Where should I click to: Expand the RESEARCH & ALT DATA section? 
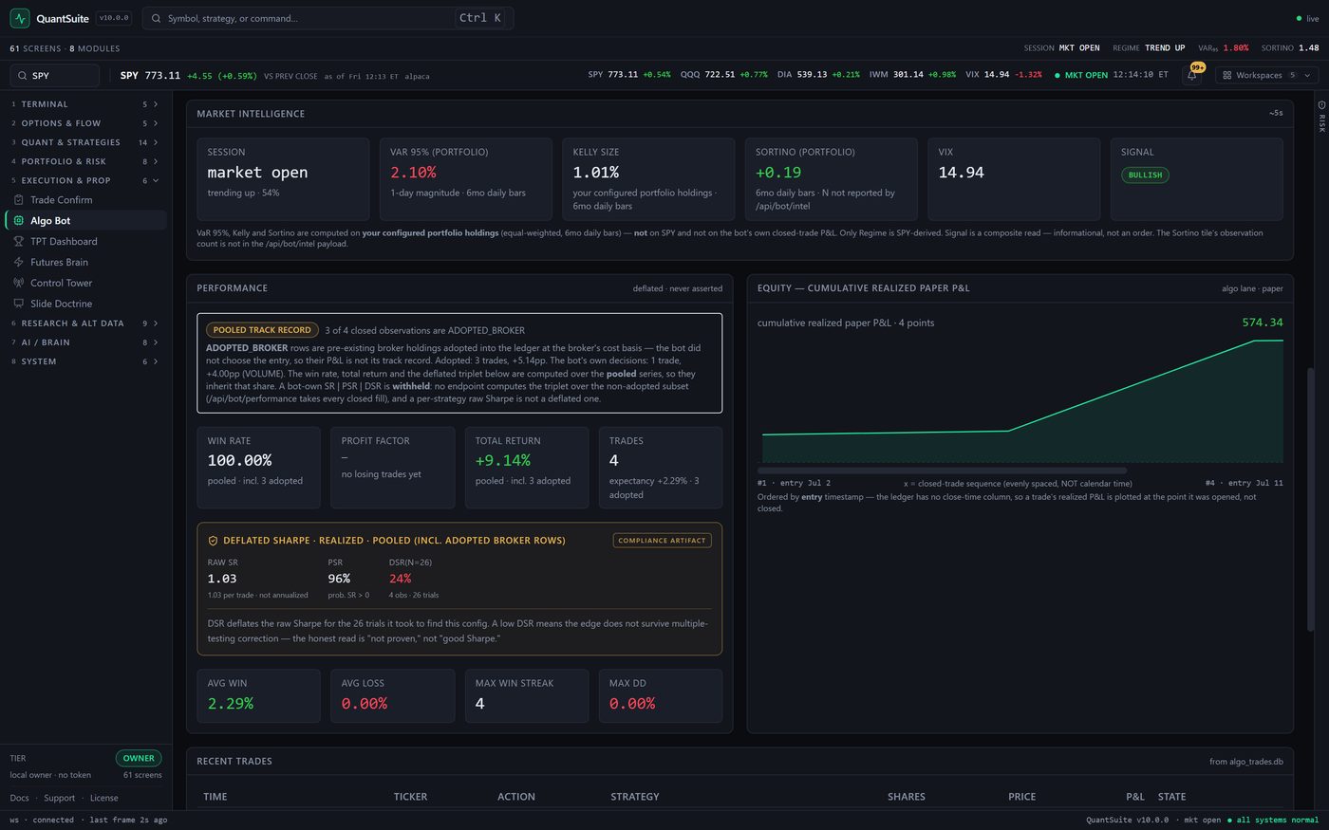(85, 323)
